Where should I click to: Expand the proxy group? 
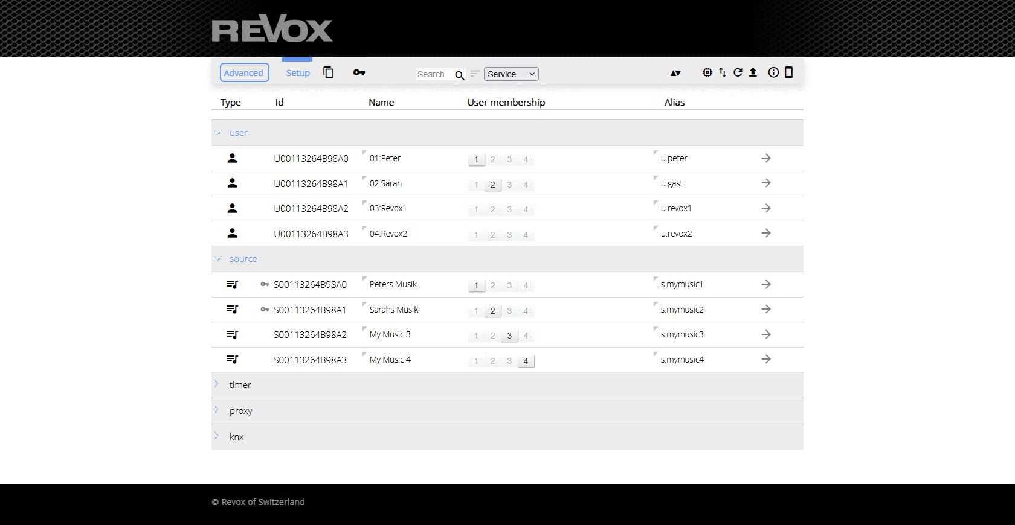click(216, 410)
